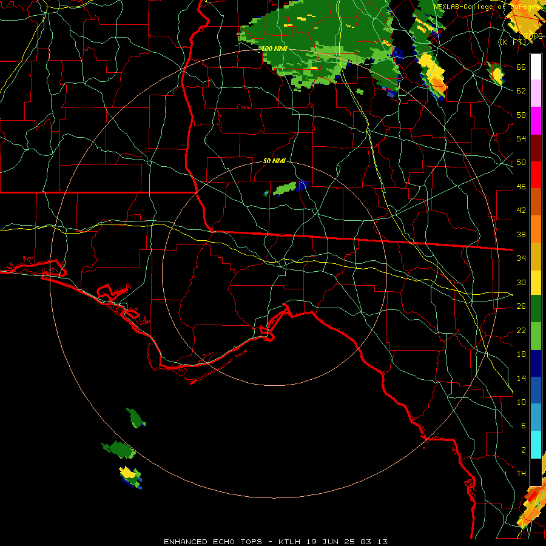Click the "100 NMI" range ring label
The height and width of the screenshot is (546, 546).
click(x=274, y=49)
